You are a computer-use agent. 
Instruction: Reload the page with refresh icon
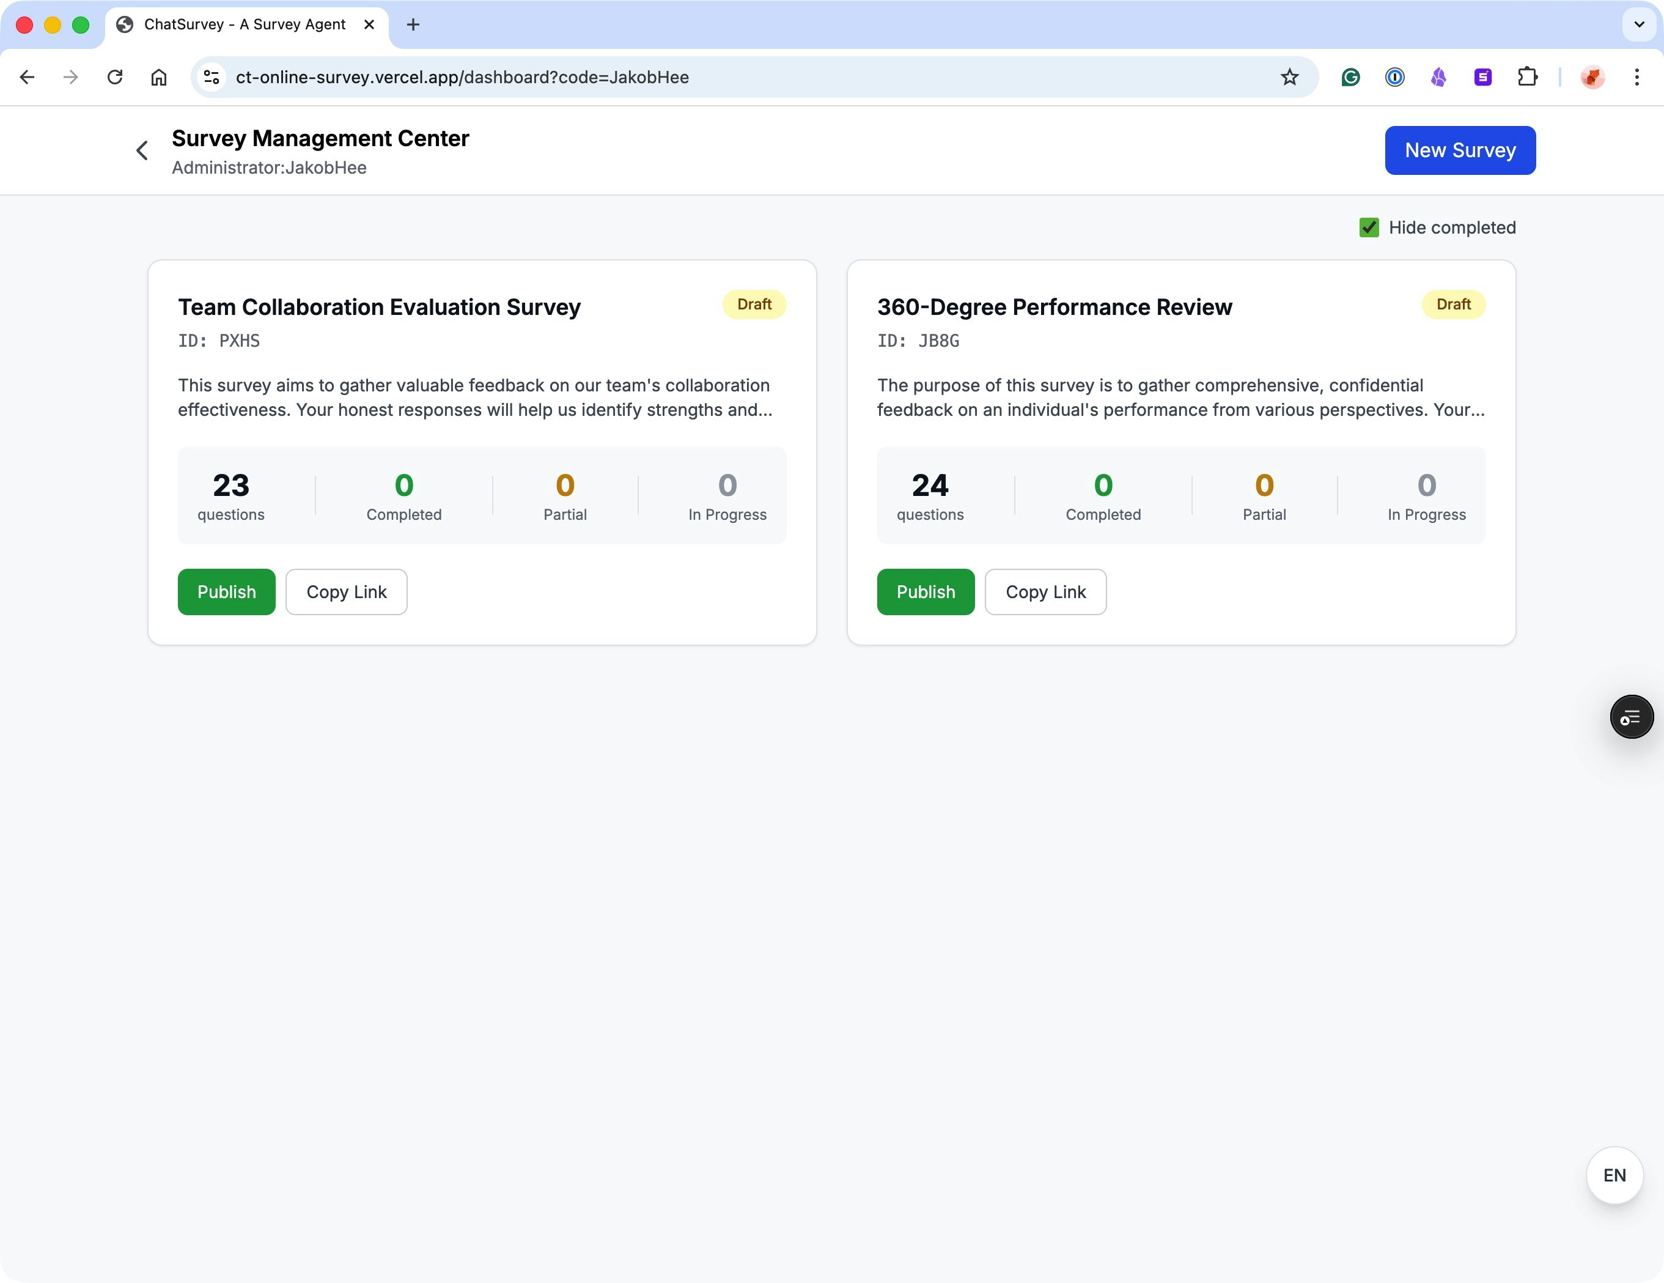(x=115, y=77)
